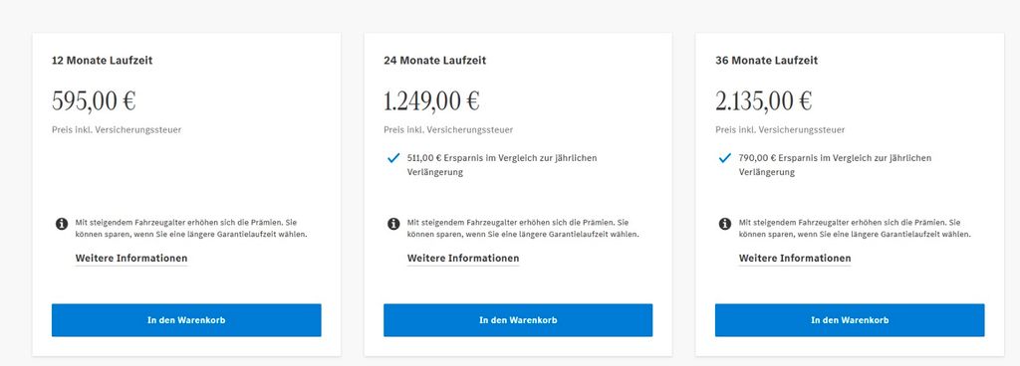Click info icon in 12 Monate card

pyautogui.click(x=62, y=224)
